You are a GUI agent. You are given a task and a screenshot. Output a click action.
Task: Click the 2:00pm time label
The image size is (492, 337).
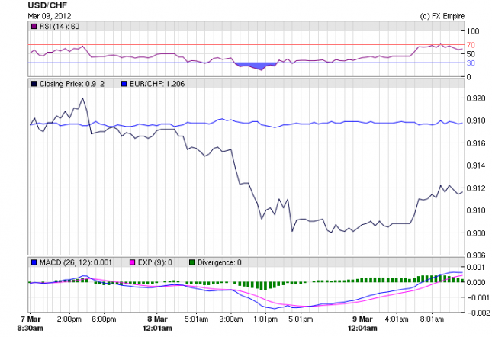69,319
